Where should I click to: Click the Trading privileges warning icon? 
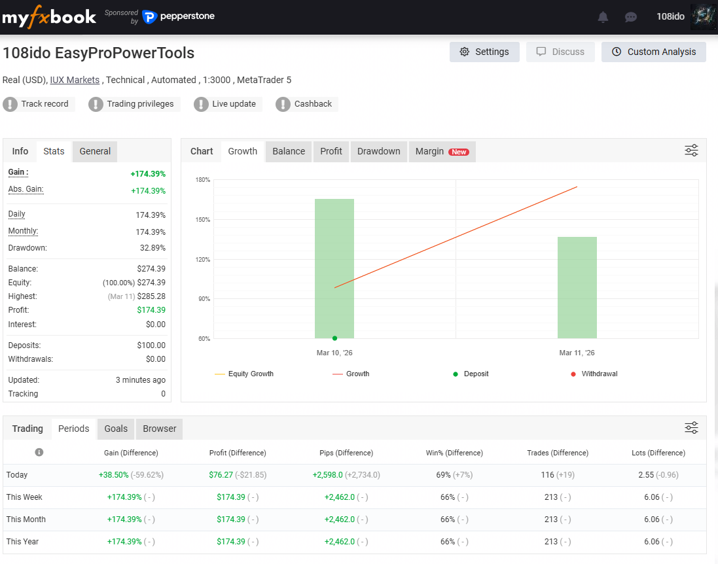[x=96, y=104]
